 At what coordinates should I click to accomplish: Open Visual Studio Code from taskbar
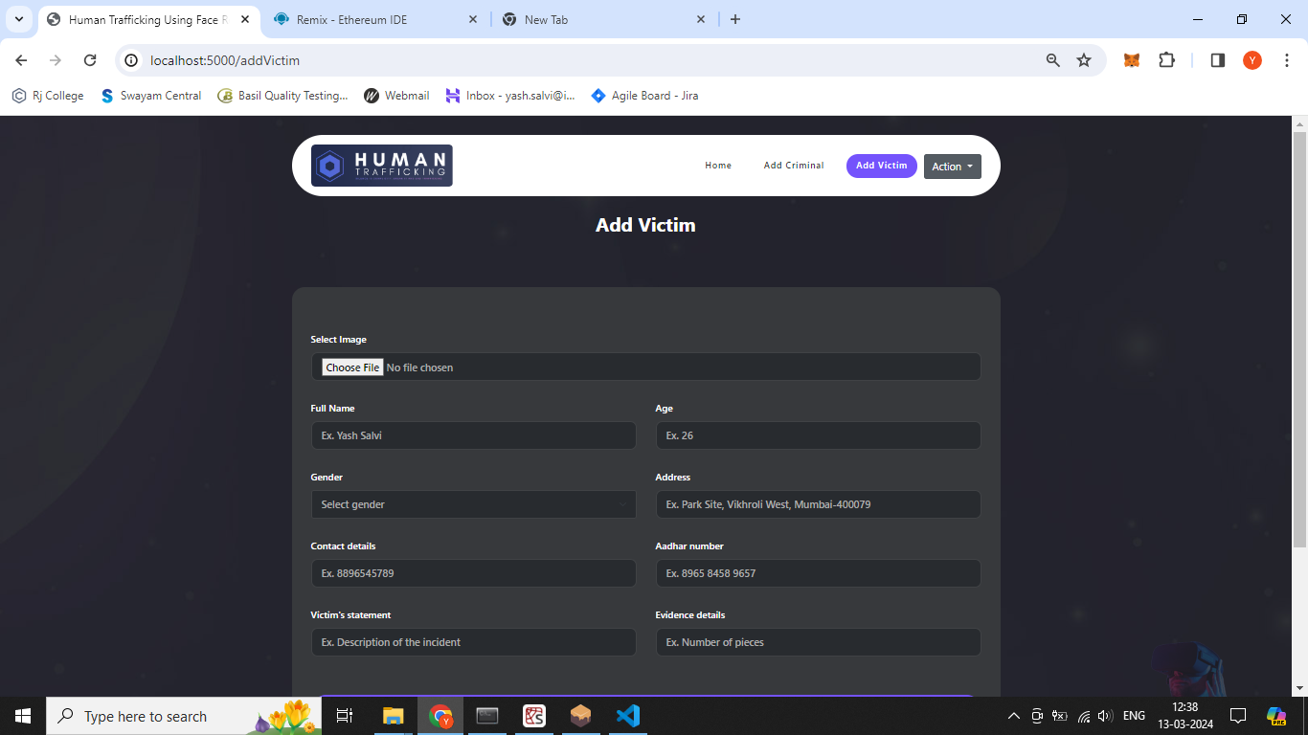[627, 716]
